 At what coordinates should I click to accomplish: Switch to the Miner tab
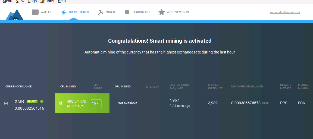pyautogui.click(x=106, y=12)
